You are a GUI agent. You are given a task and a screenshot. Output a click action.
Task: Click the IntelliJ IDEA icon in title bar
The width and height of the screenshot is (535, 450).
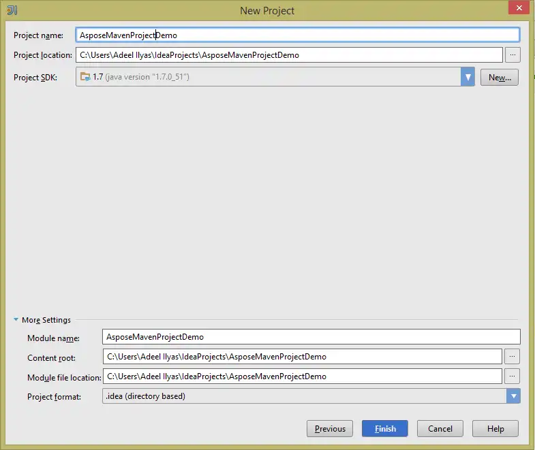pos(12,10)
